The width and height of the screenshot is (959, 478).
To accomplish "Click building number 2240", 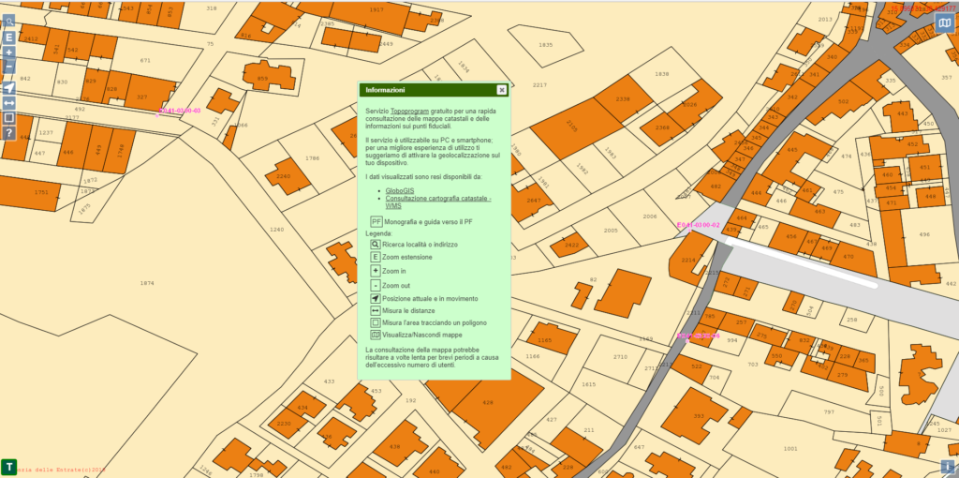I will coord(283,176).
